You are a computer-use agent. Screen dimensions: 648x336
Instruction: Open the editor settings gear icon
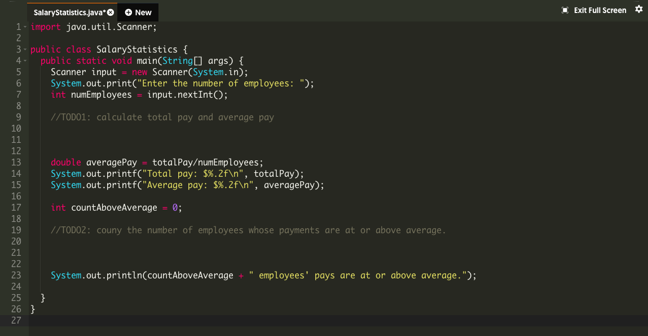click(x=639, y=10)
